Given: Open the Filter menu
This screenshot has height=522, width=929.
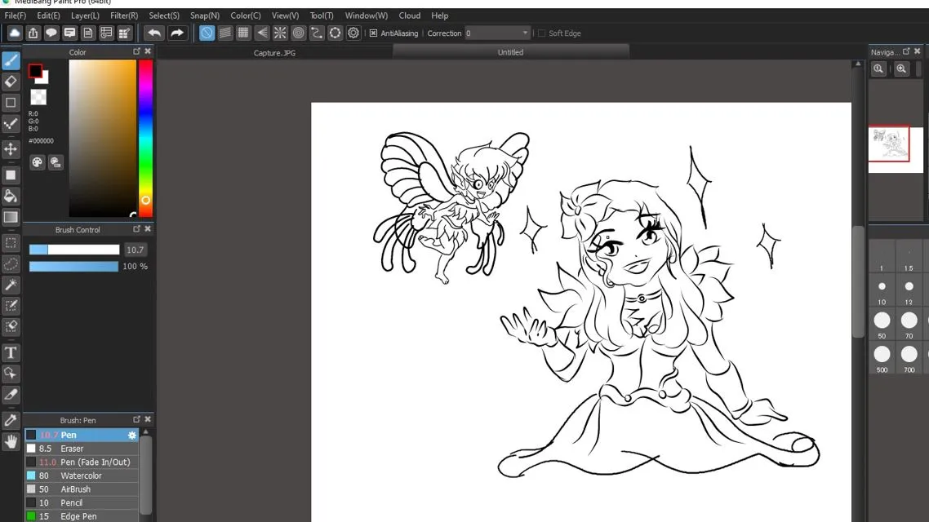Looking at the screenshot, I should 124,15.
